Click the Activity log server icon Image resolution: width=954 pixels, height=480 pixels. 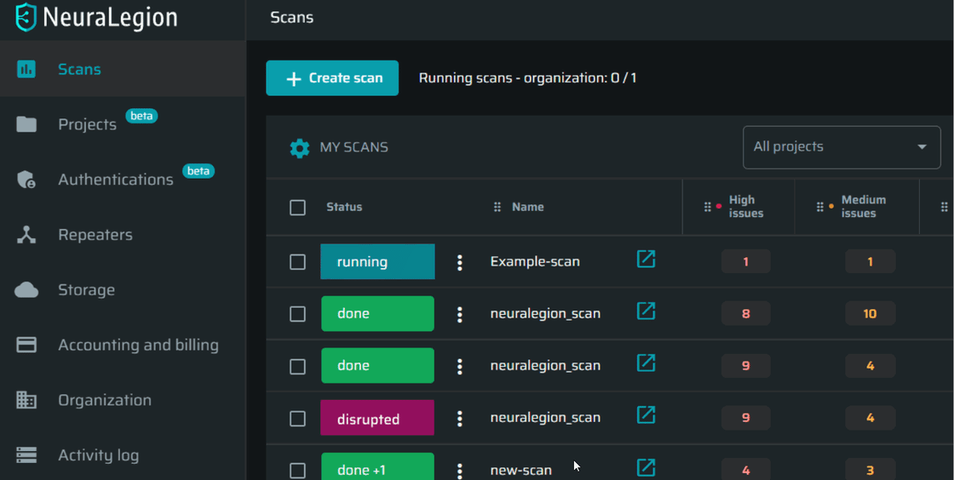[x=26, y=455]
